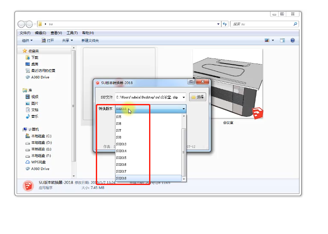
Task: Click the search magnifier icon
Action: (x=295, y=24)
